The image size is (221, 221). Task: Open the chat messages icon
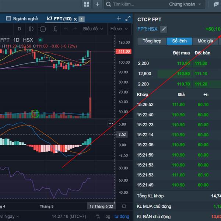pyautogui.click(x=216, y=4)
